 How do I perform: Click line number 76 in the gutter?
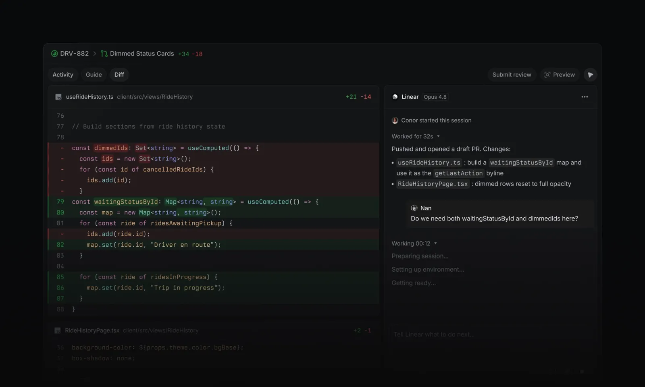tap(60, 116)
